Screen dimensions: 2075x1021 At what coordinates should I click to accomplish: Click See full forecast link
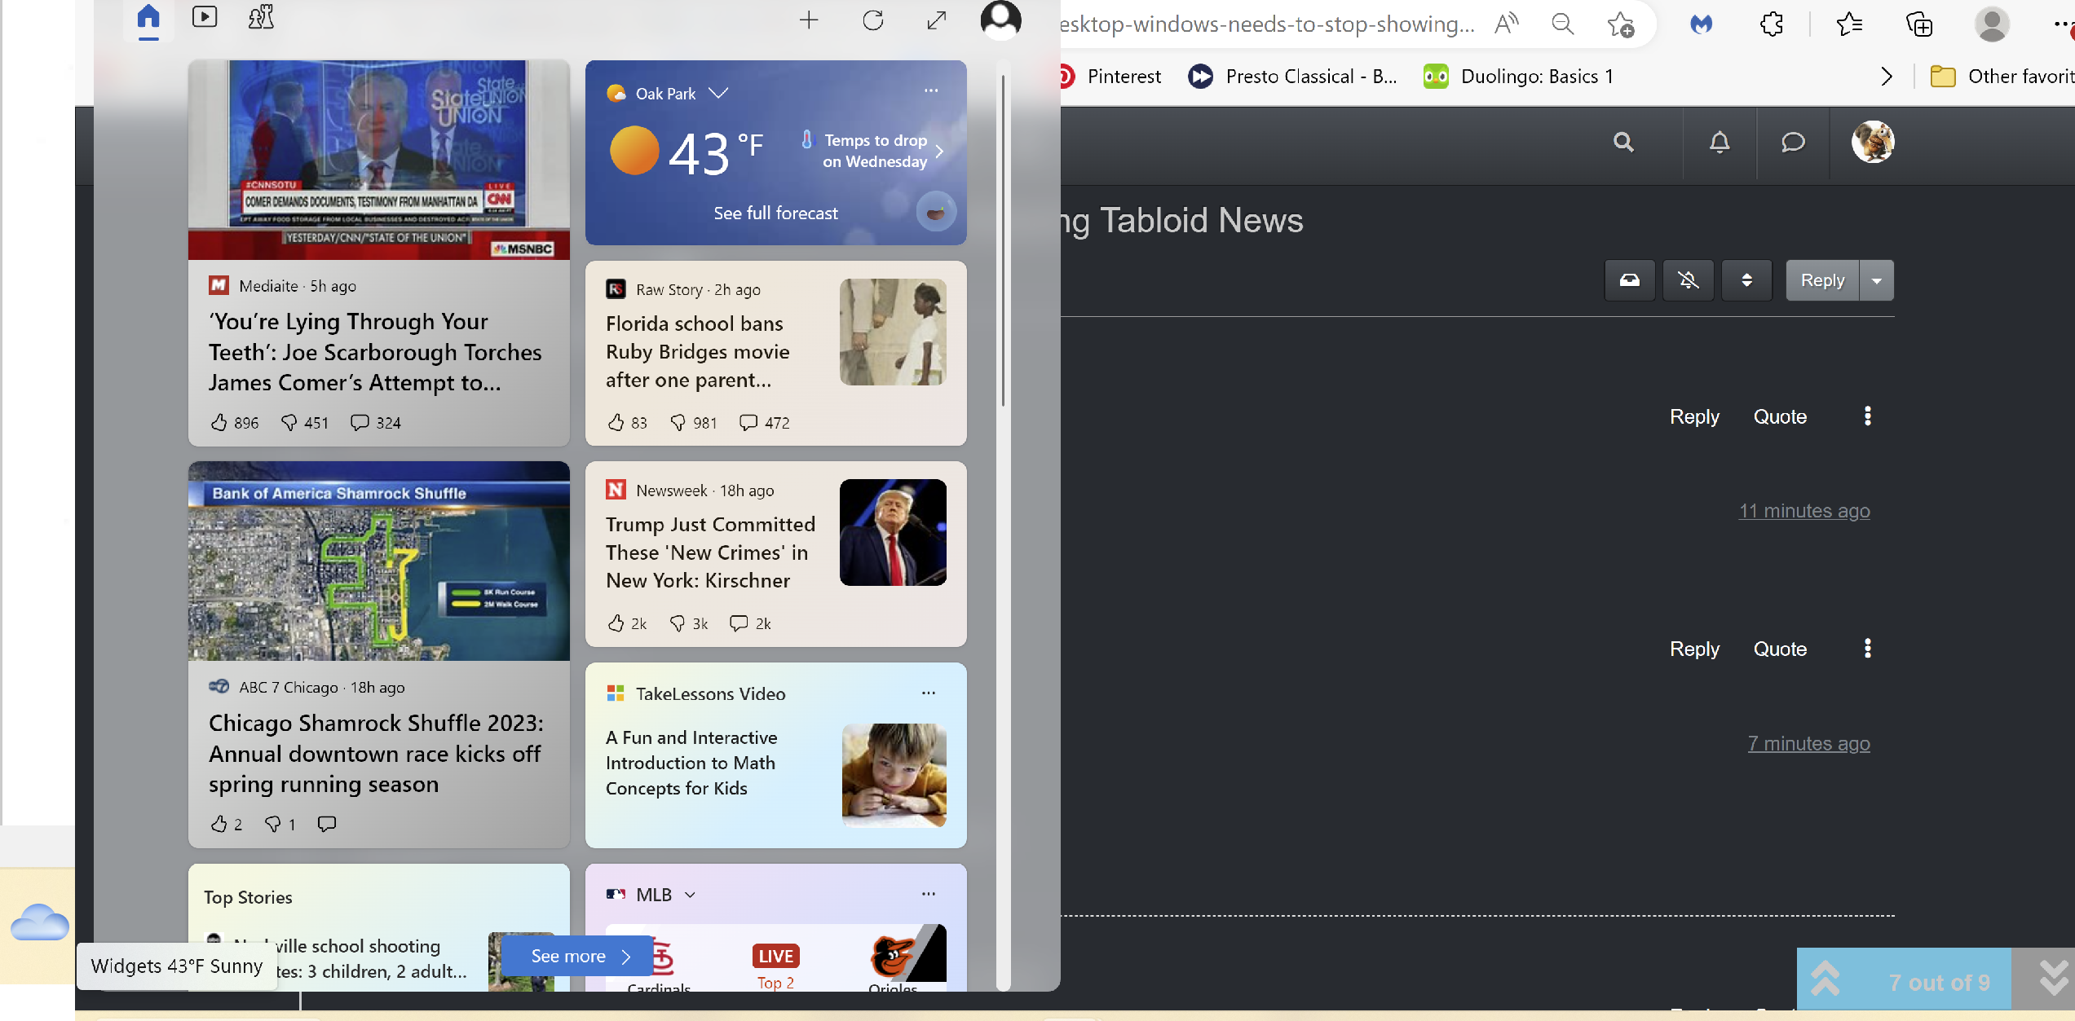[x=775, y=213]
